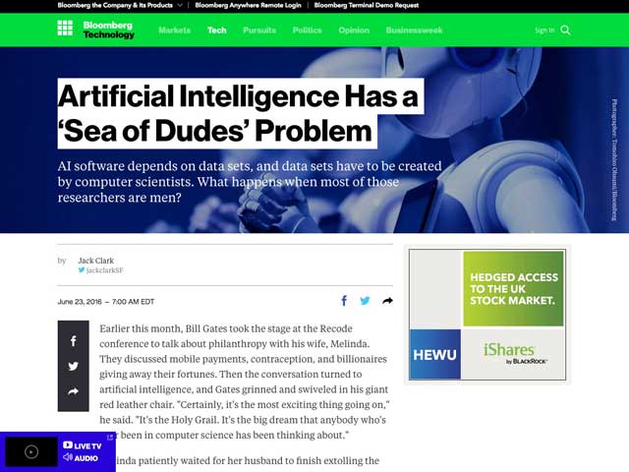Viewport: 629px width, 472px height.
Task: Go to the Politics section
Action: pyautogui.click(x=307, y=30)
